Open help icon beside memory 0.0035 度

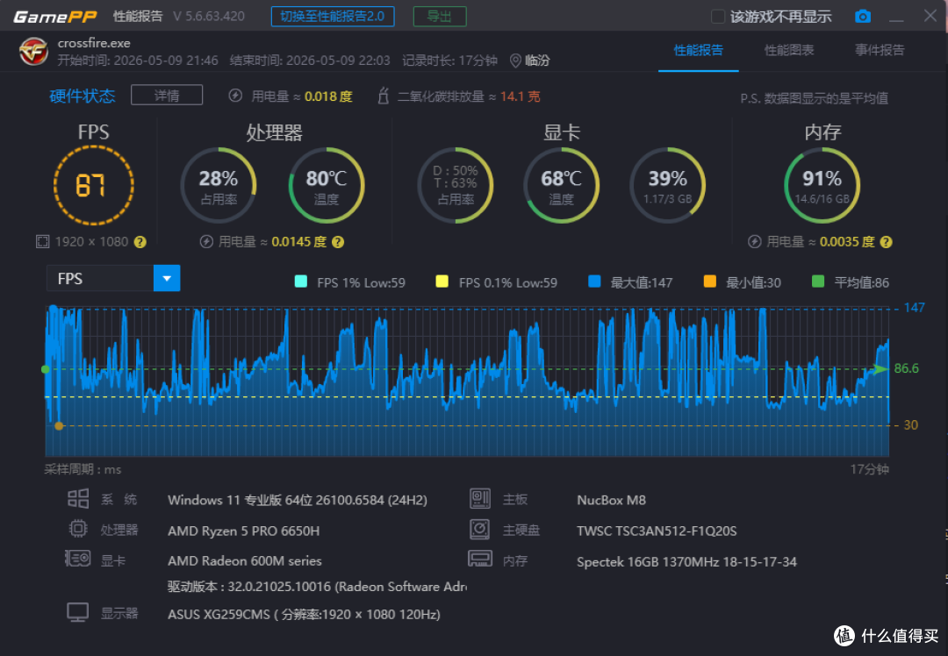[886, 242]
